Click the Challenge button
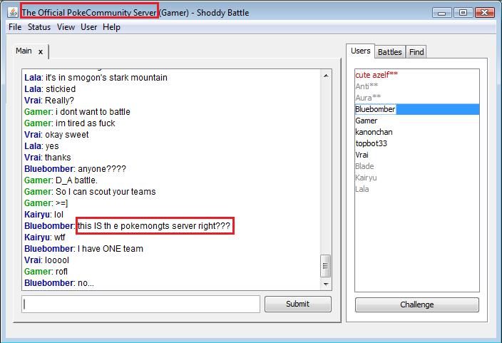502x343 pixels. click(417, 304)
